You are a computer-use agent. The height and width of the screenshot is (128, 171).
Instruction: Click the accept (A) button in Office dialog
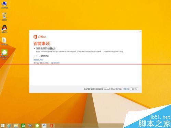coord(134,89)
